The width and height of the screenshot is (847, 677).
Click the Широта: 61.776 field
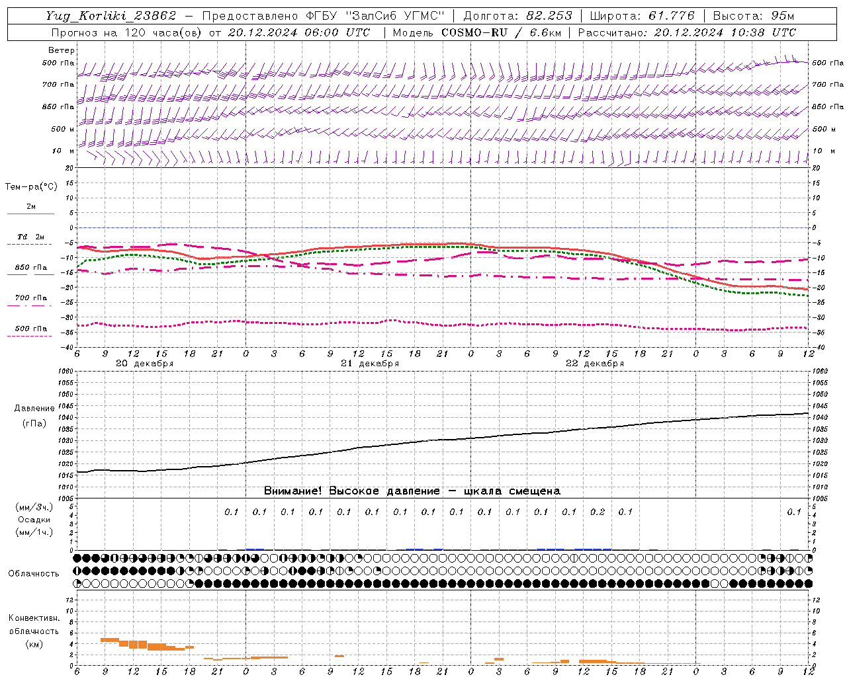pyautogui.click(x=642, y=16)
